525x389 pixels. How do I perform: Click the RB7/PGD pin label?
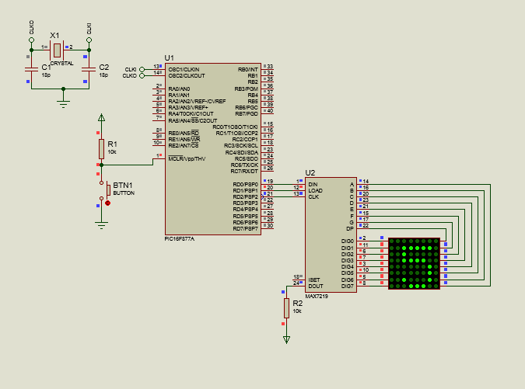(247, 114)
